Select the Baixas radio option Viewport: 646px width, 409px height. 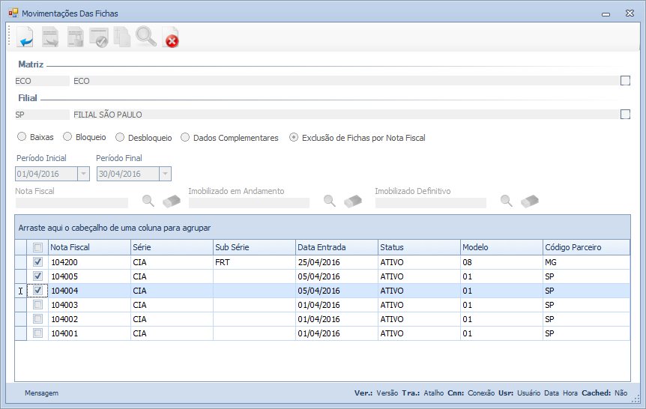point(22,138)
